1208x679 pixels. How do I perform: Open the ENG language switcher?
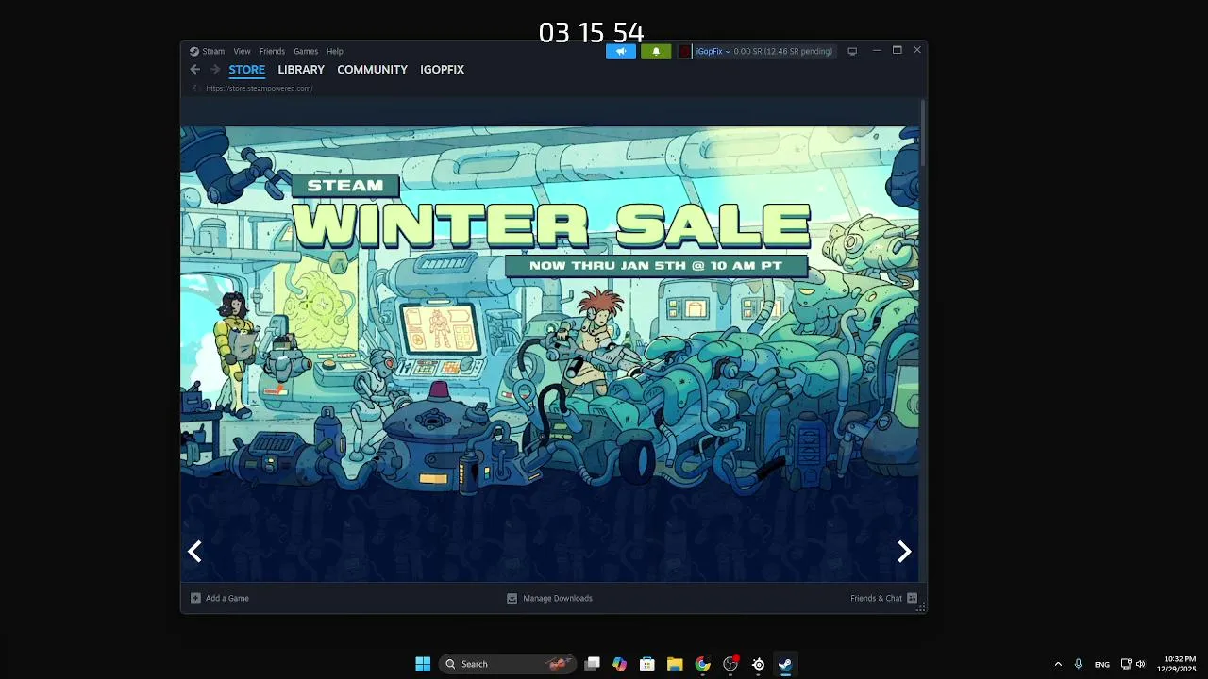[x=1101, y=664]
